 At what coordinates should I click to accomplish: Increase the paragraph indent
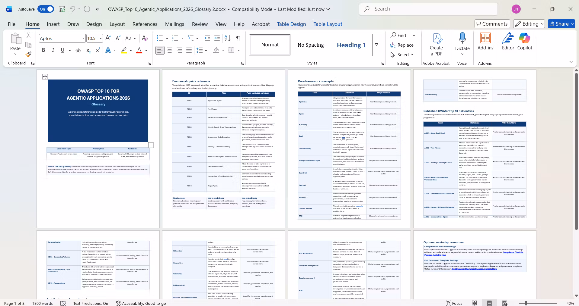coord(217,38)
